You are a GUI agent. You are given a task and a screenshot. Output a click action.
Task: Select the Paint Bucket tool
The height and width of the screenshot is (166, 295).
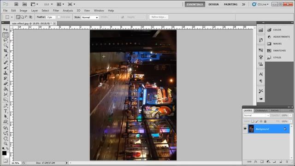point(6,89)
